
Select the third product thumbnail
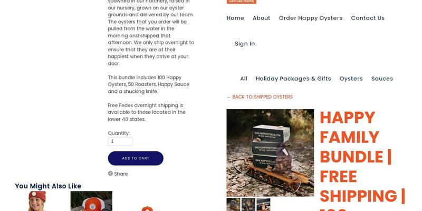263,205
